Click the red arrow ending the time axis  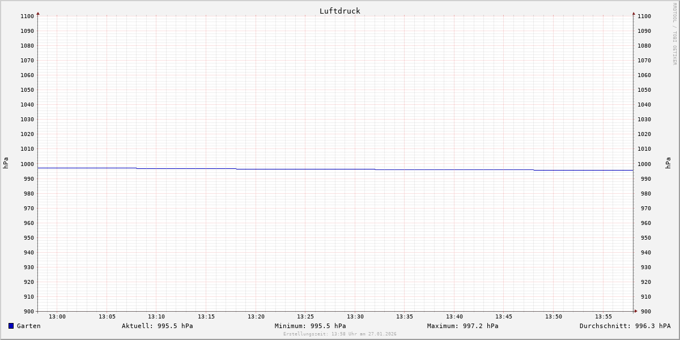pos(635,311)
